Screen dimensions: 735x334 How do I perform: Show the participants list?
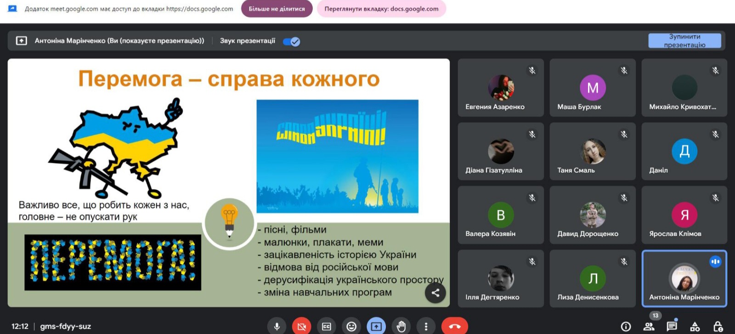[649, 326]
